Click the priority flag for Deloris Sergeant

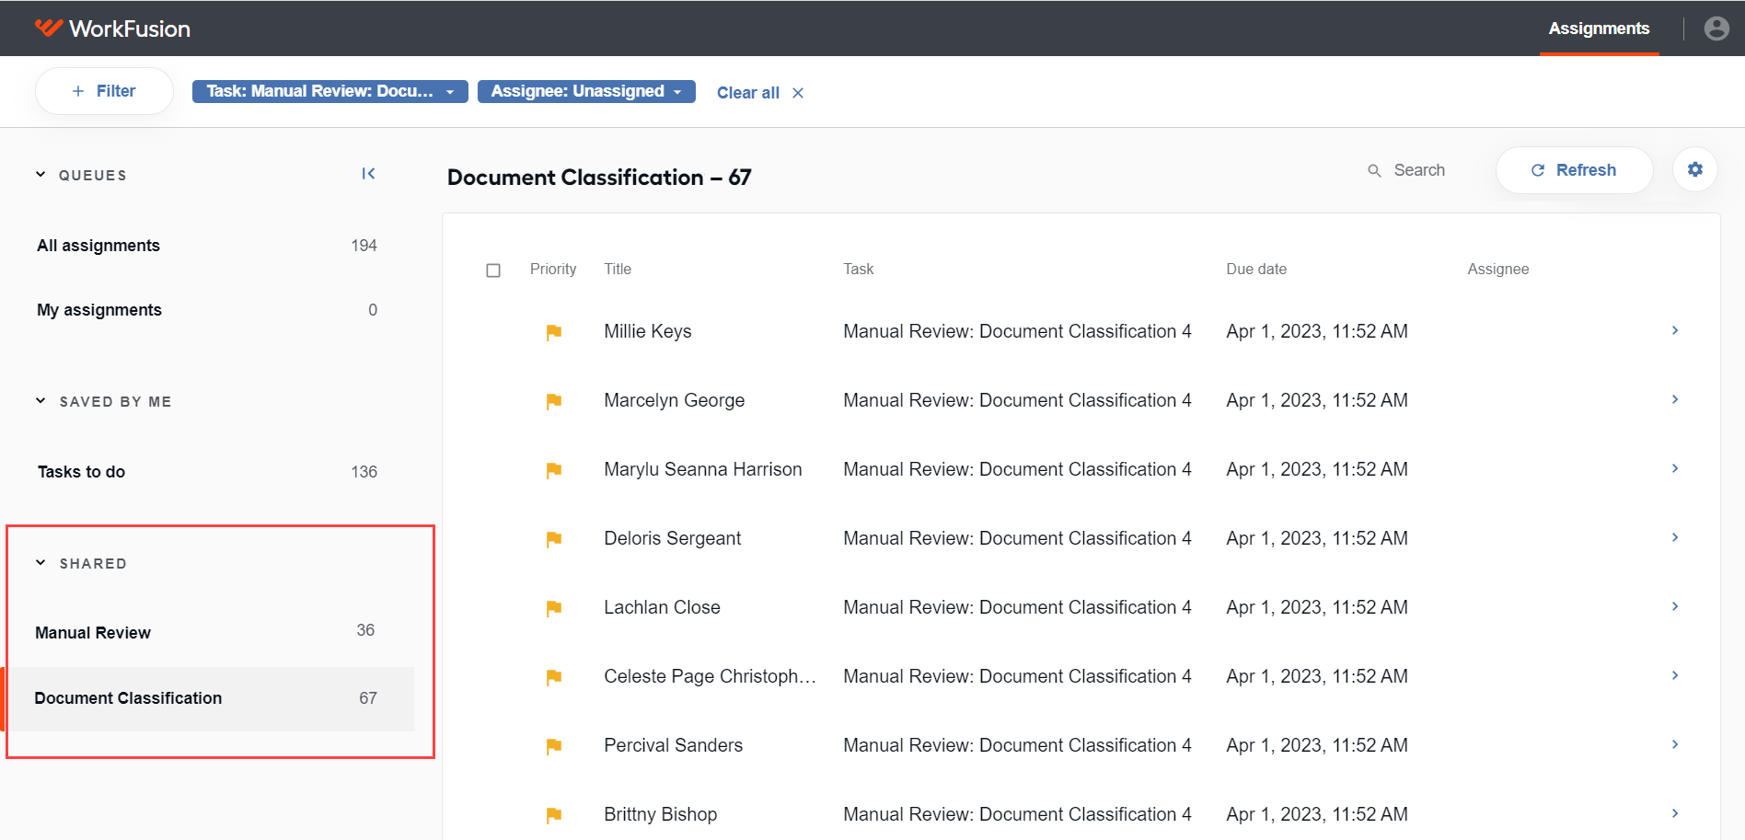coord(554,539)
